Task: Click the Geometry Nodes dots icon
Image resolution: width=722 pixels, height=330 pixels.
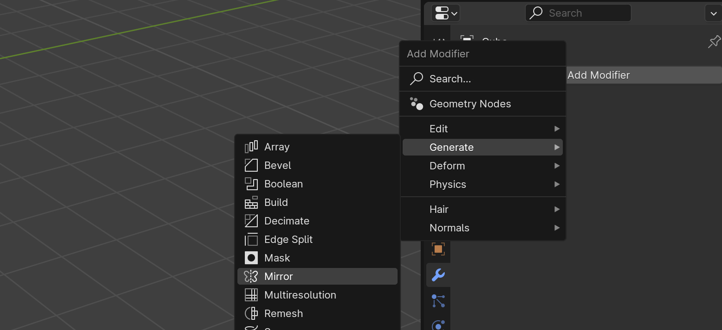Action: click(x=417, y=104)
